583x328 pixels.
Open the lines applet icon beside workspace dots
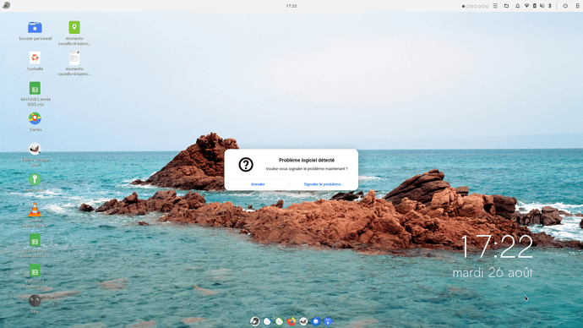(495, 6)
